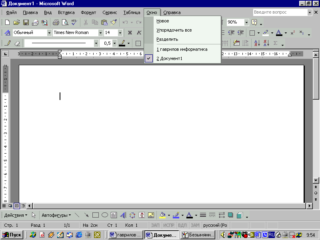Image resolution: width=320 pixels, height=240 pixels.
Task: Choose Новое in the Окно menu
Action: pyautogui.click(x=182, y=21)
